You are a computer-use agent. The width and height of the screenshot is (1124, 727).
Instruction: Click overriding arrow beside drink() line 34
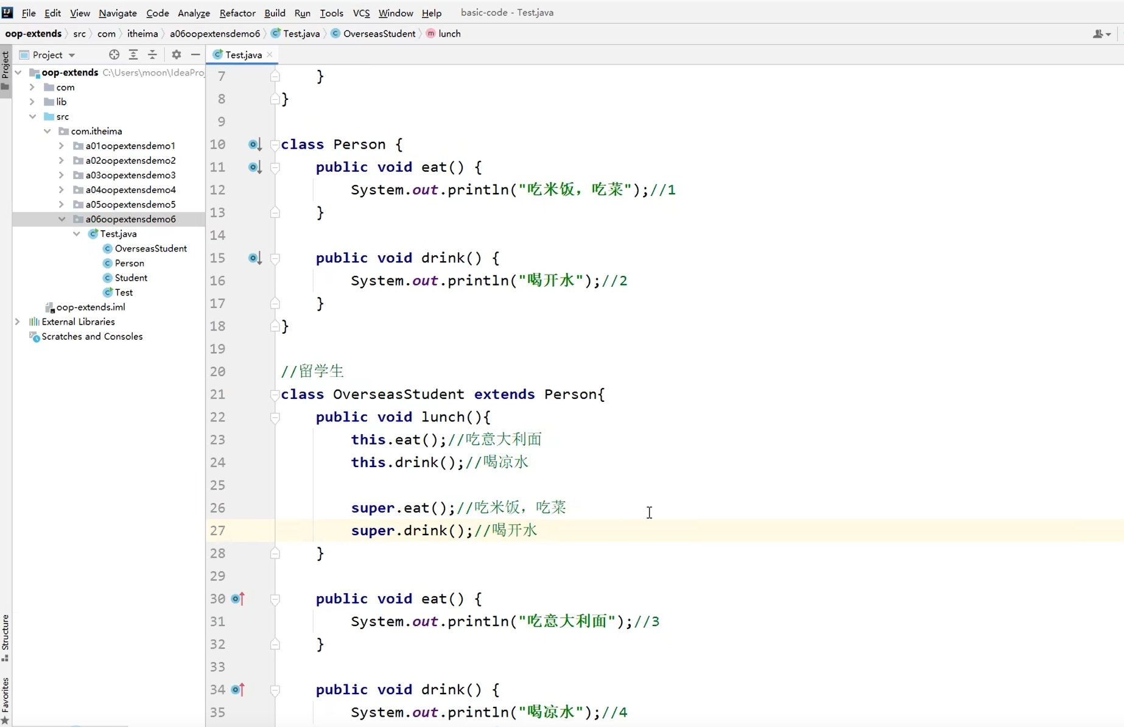[237, 689]
